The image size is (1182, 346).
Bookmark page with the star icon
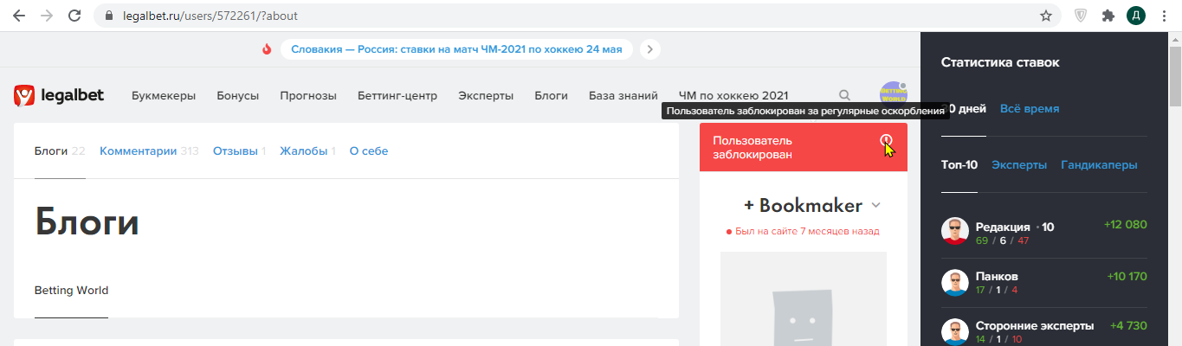[1046, 16]
